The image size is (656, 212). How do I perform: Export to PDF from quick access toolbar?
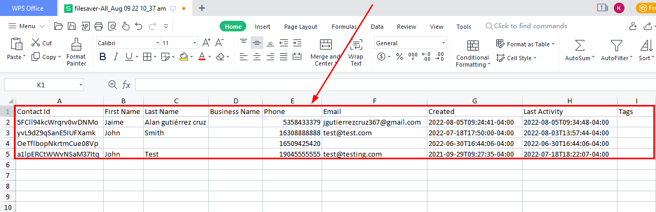tap(85, 26)
